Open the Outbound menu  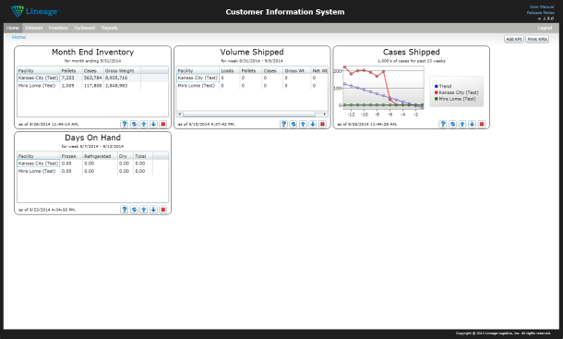click(x=85, y=28)
